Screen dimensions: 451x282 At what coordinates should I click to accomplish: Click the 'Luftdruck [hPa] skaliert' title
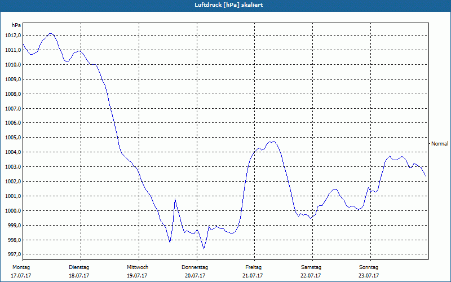click(228, 5)
